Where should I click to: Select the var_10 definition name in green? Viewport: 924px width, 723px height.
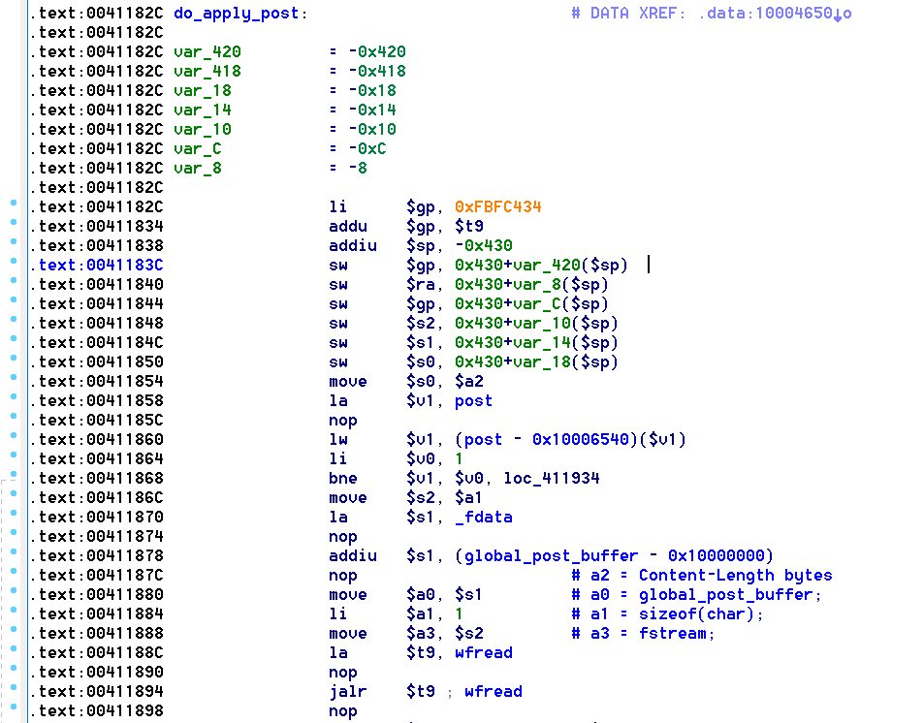coord(203,130)
